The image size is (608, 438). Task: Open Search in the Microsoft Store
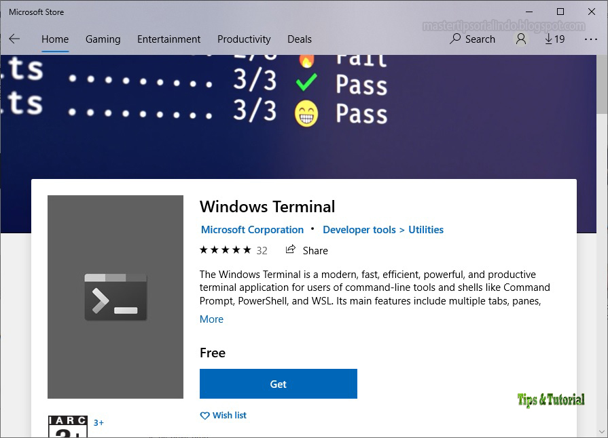pos(472,39)
